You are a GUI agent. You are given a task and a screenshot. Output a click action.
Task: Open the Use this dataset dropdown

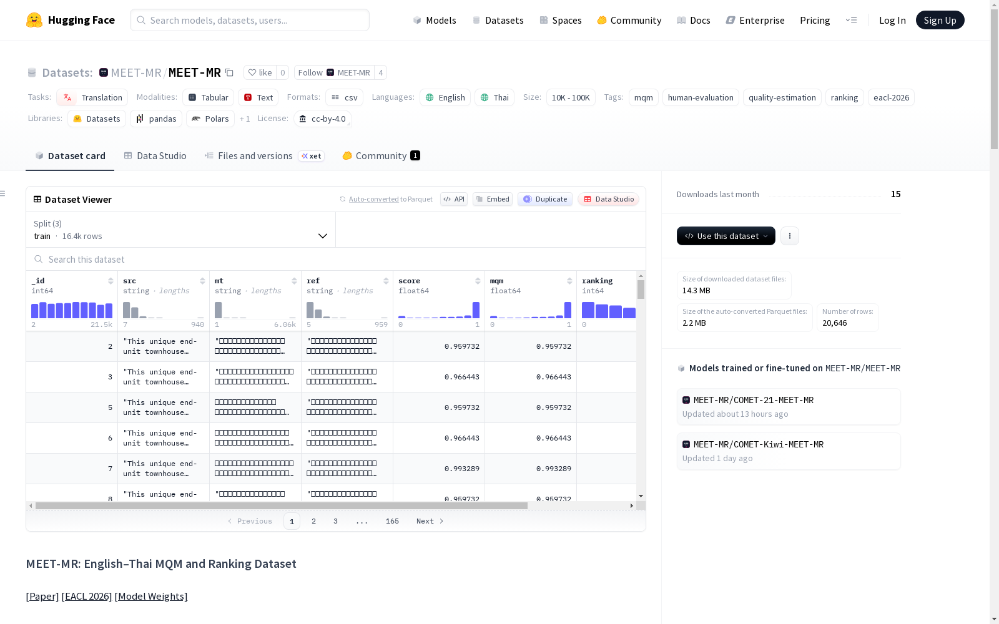726,236
